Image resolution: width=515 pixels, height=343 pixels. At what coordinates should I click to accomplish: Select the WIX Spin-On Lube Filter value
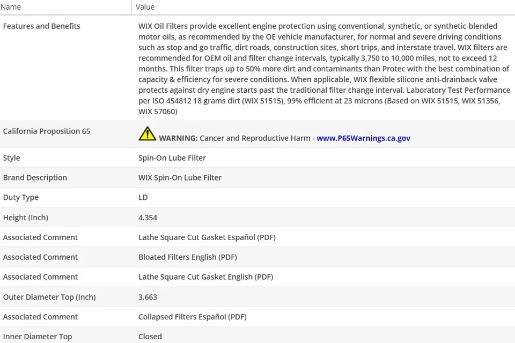[x=180, y=178]
